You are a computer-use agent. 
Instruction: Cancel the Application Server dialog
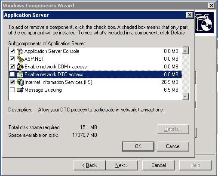coord(173,146)
